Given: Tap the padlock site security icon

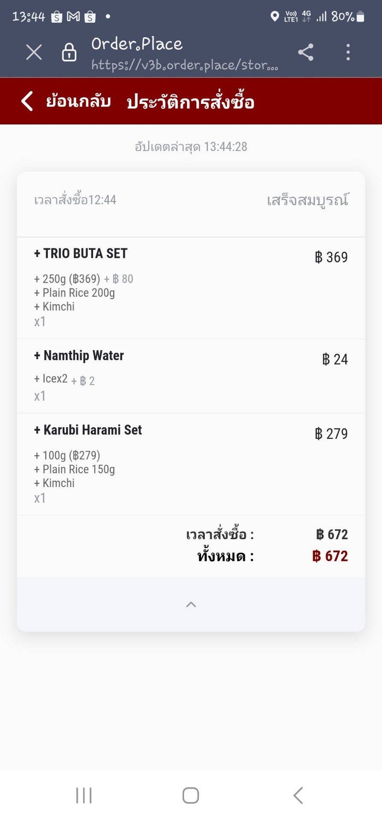Looking at the screenshot, I should (x=69, y=52).
